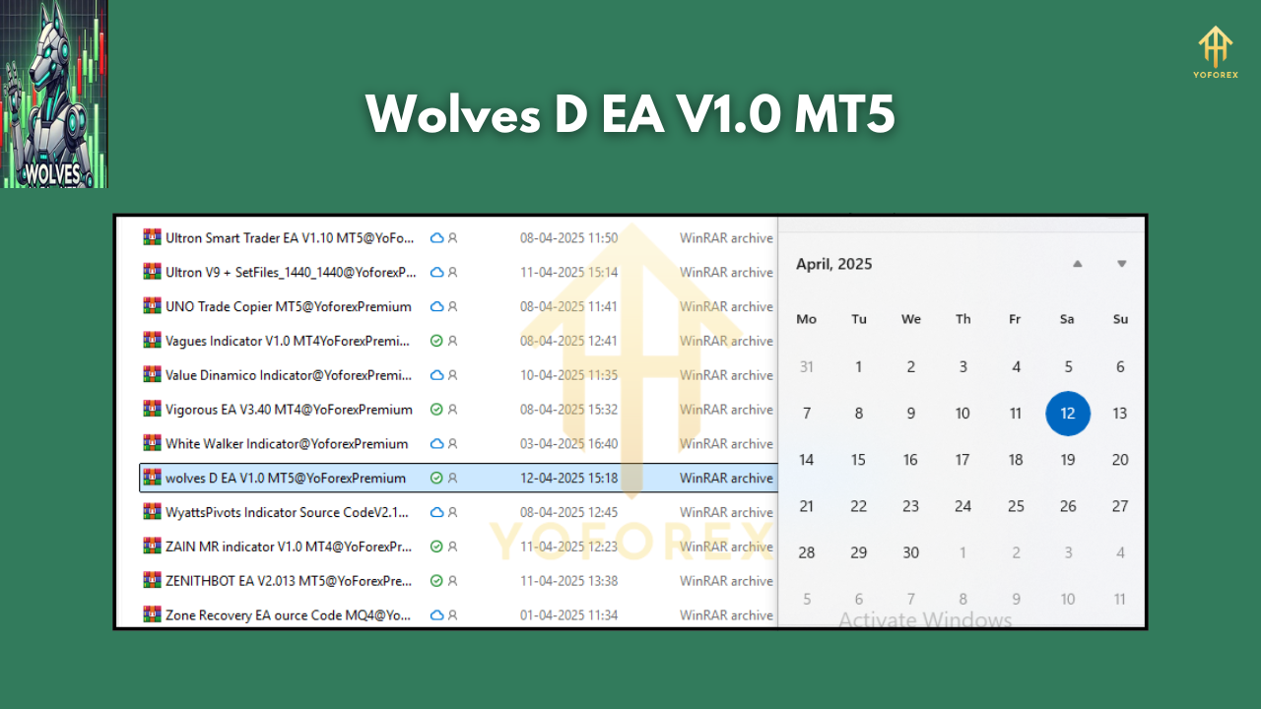Click April, 2025 calendar header
1261x709 pixels.
tap(833, 264)
